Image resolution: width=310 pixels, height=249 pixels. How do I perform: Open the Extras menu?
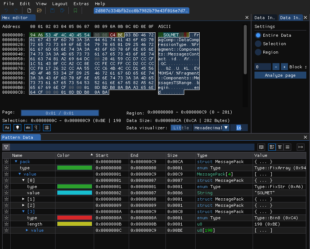[x=81, y=3]
